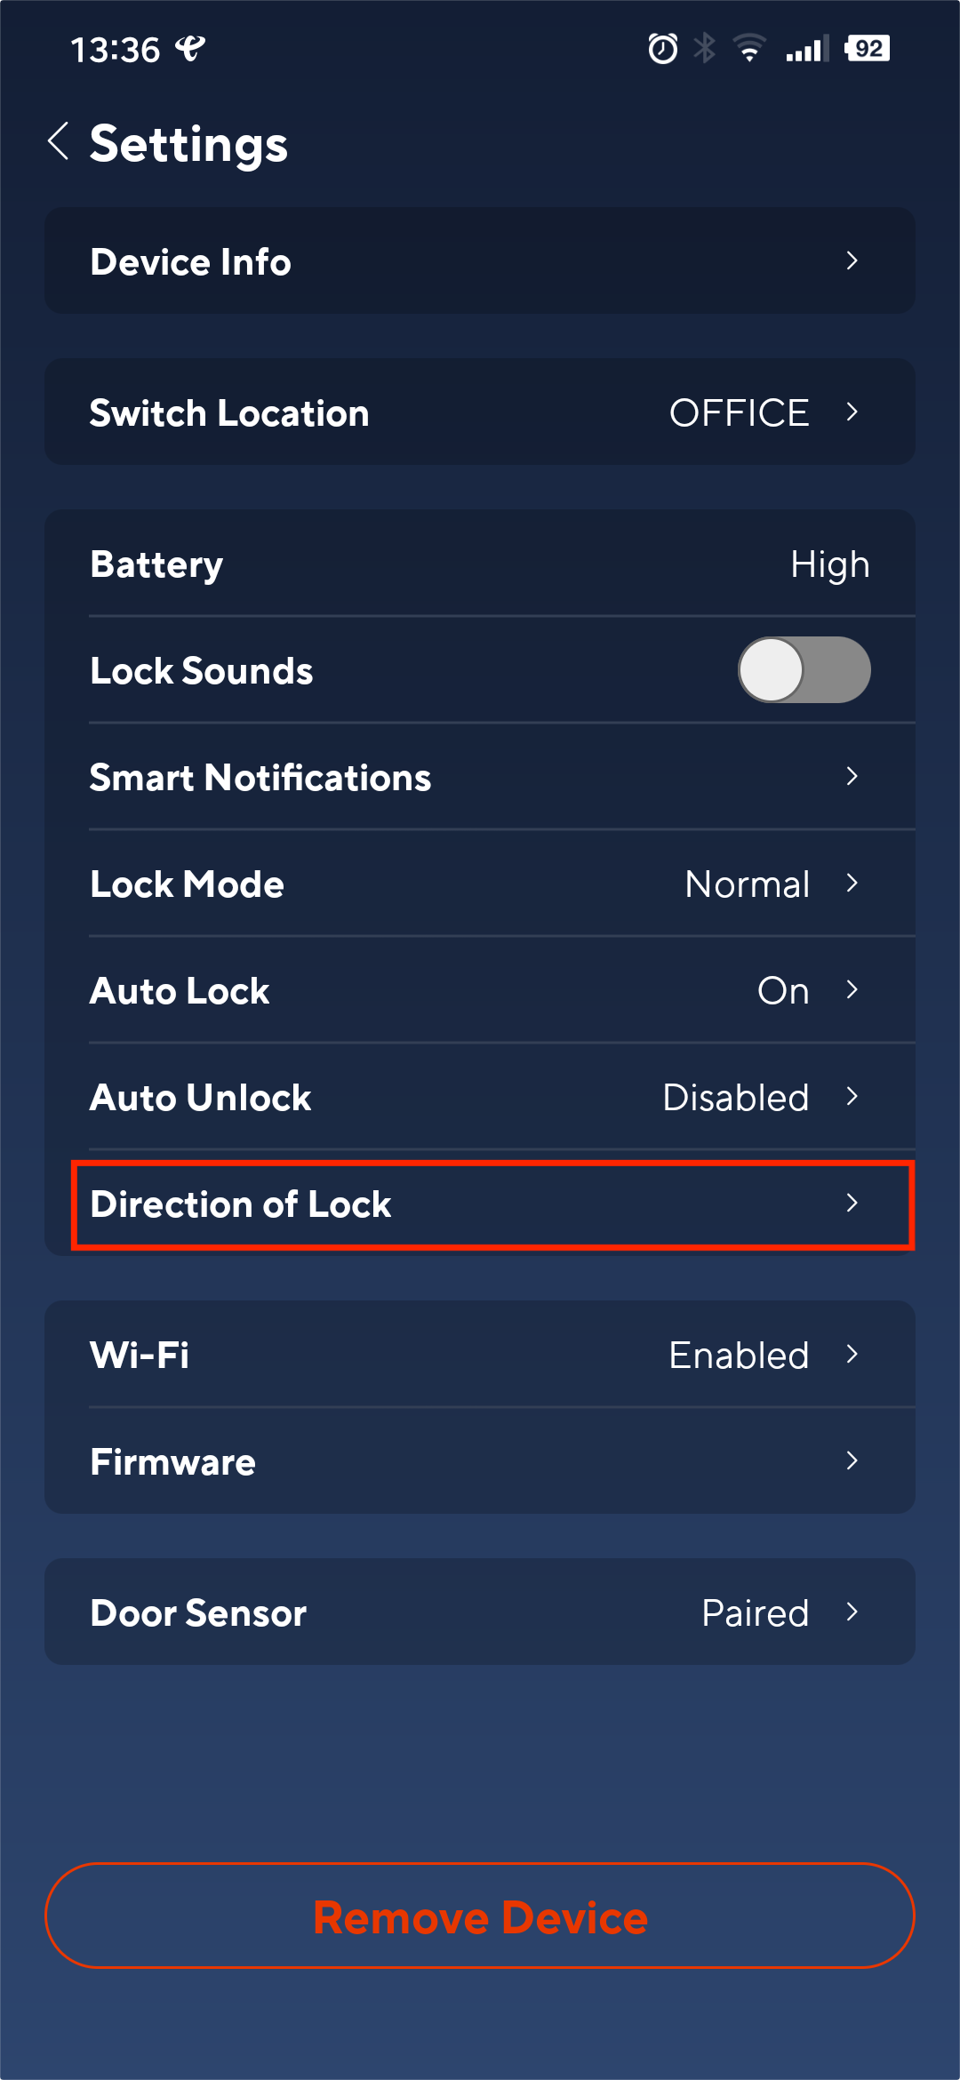Tap the battery level indicator
This screenshot has width=960, height=2080.
[868, 49]
